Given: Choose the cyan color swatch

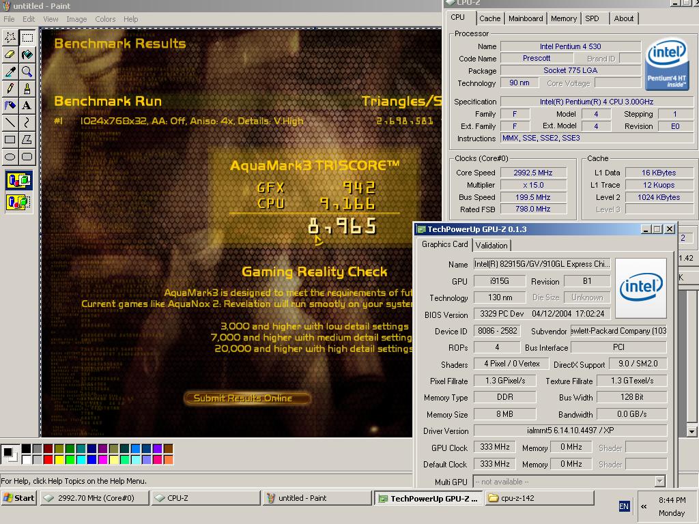Looking at the screenshot, I should point(81,459).
